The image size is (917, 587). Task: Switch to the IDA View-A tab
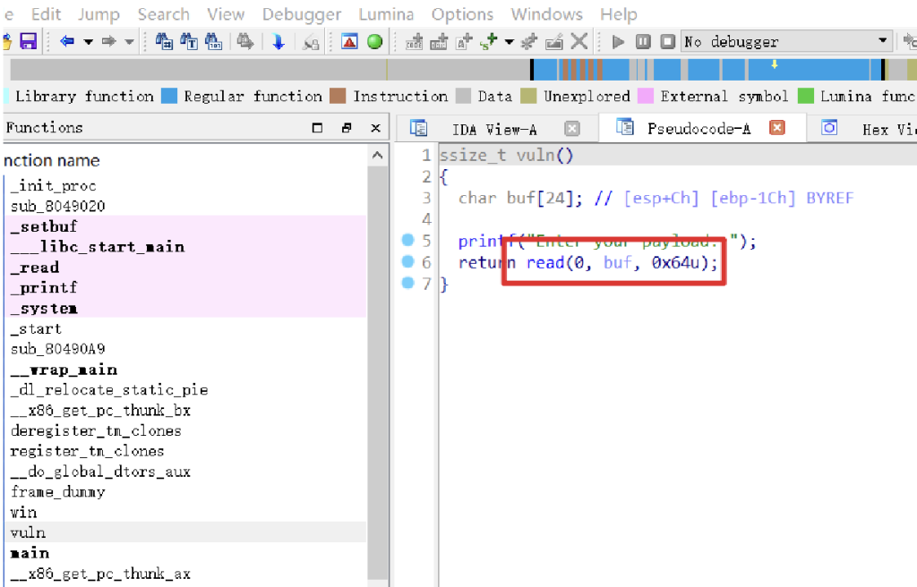click(x=493, y=129)
